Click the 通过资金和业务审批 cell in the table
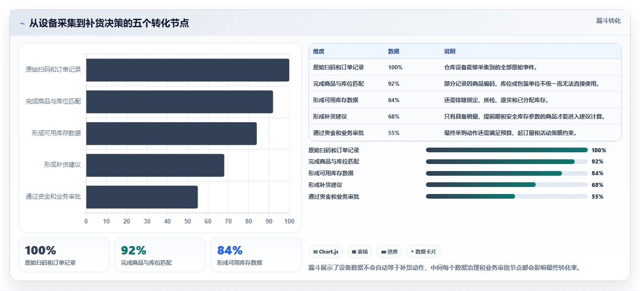Screen dimensions: 640x291 click(x=339, y=133)
